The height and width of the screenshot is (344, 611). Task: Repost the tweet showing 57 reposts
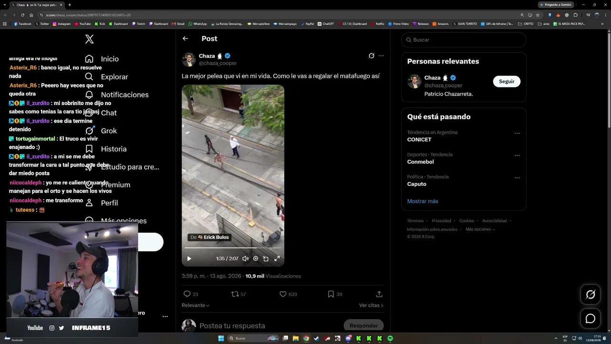point(239,294)
